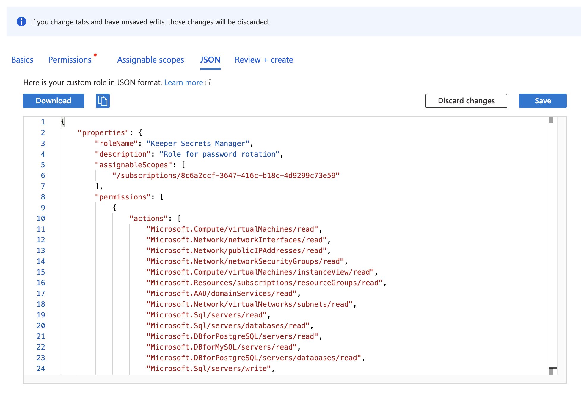Click the blue info icon in banner

point(21,22)
